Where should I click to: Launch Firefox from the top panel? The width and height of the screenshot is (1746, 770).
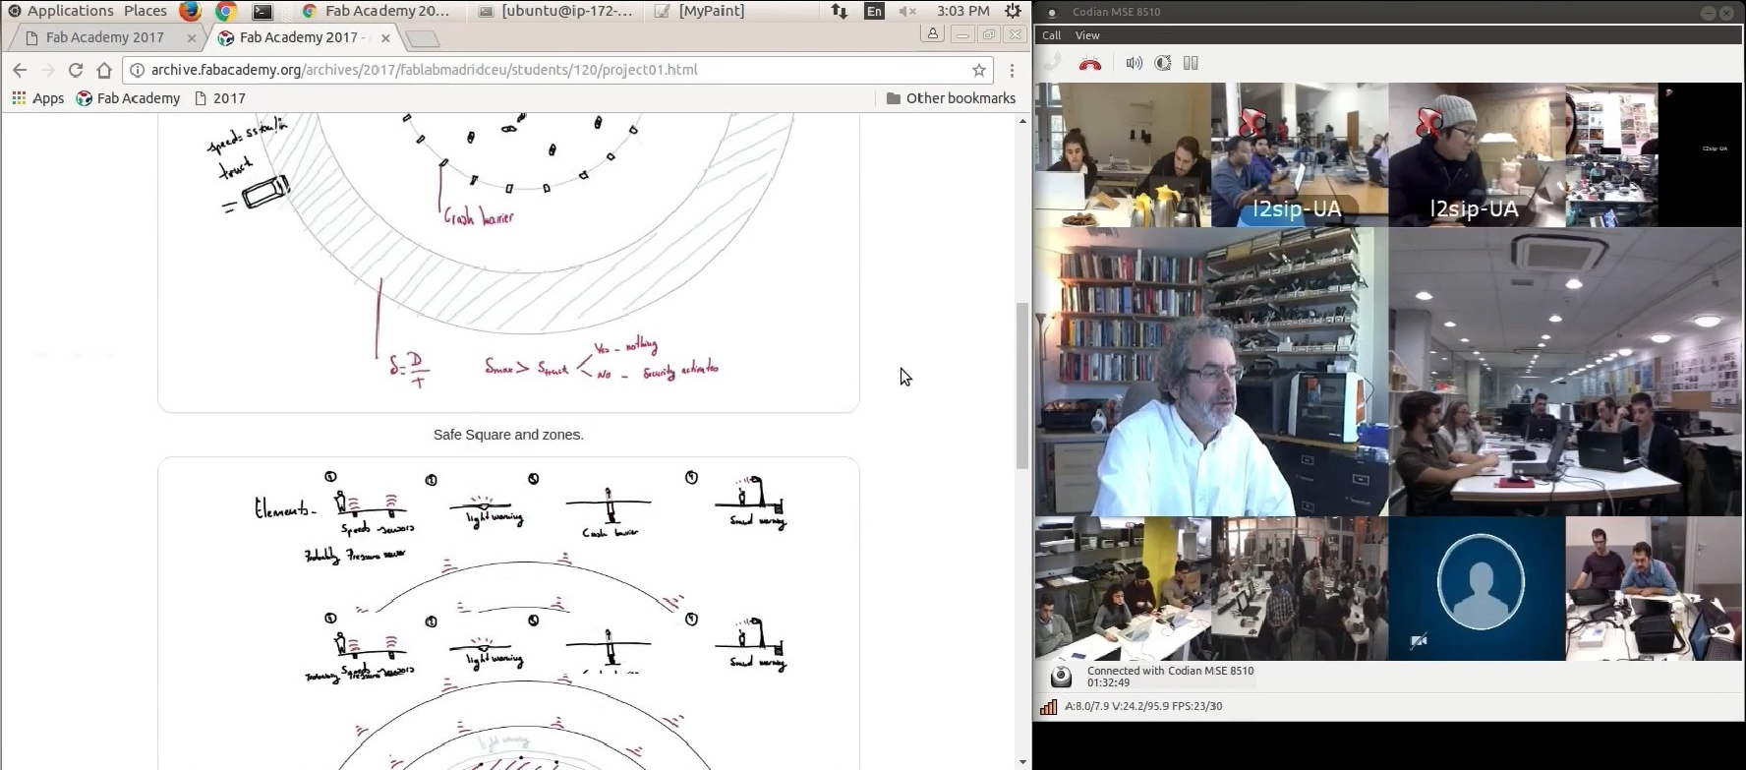[x=191, y=11]
